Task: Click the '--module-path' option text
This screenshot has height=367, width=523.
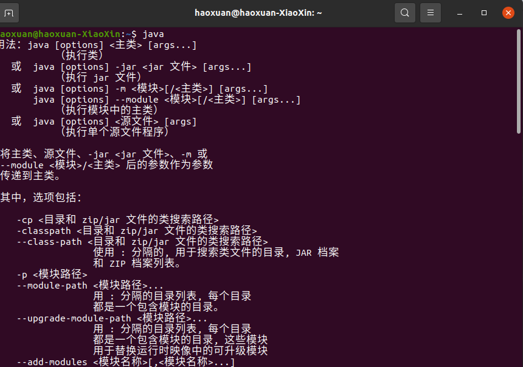Action: point(52,286)
